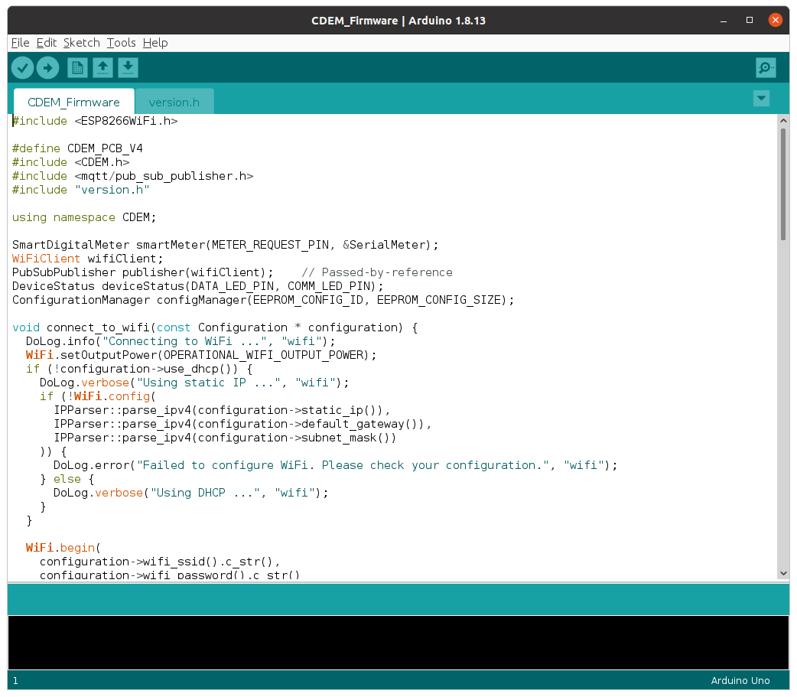Open the Sketch menu

[82, 43]
